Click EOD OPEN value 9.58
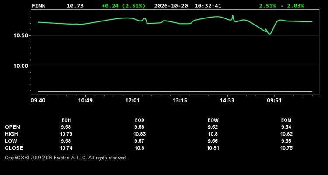 (140, 127)
